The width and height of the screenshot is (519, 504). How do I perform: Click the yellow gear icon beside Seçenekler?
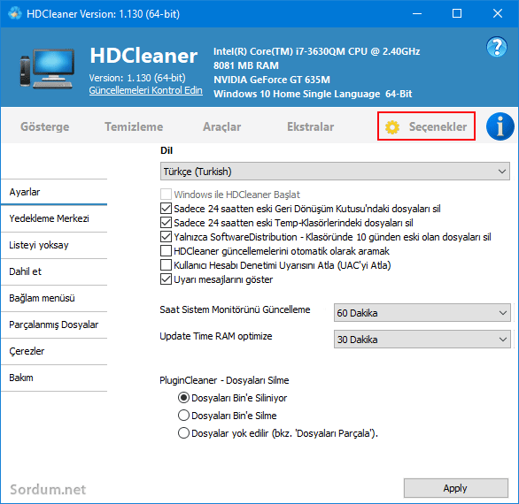tap(392, 127)
